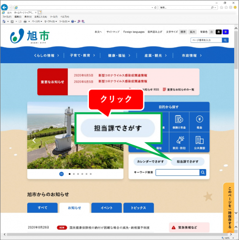Click the zoom level icon in status bar
The width and height of the screenshot is (239, 240).
[223, 238]
